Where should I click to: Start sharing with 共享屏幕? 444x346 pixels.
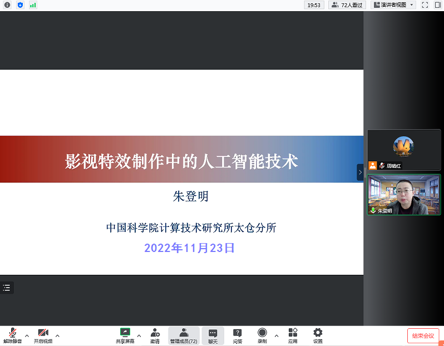point(125,336)
